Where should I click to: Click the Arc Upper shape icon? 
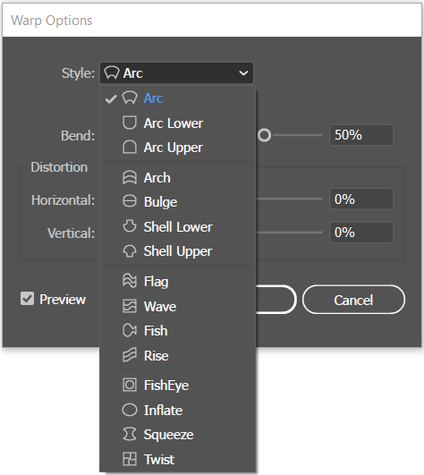[x=130, y=148]
